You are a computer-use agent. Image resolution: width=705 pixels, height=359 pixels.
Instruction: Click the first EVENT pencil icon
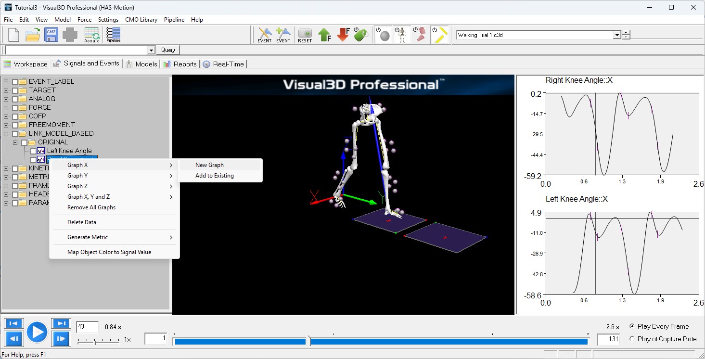(265, 35)
